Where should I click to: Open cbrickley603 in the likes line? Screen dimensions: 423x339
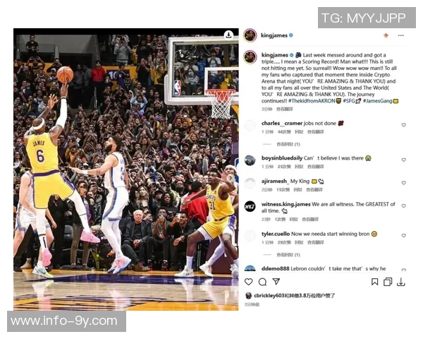[x=269, y=295]
